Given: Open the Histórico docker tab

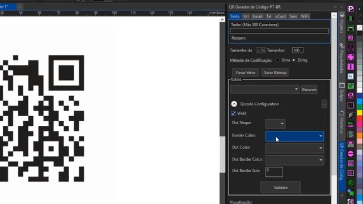Looking at the screenshot, I should pos(342,122).
